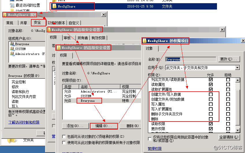The image size is (245, 153).
Task: Select the Everyone permission entry row
Action: 102,101
